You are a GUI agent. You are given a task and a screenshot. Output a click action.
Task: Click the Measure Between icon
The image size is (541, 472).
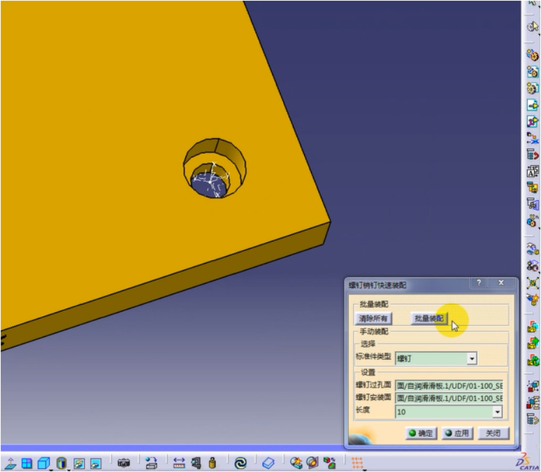tap(179, 463)
